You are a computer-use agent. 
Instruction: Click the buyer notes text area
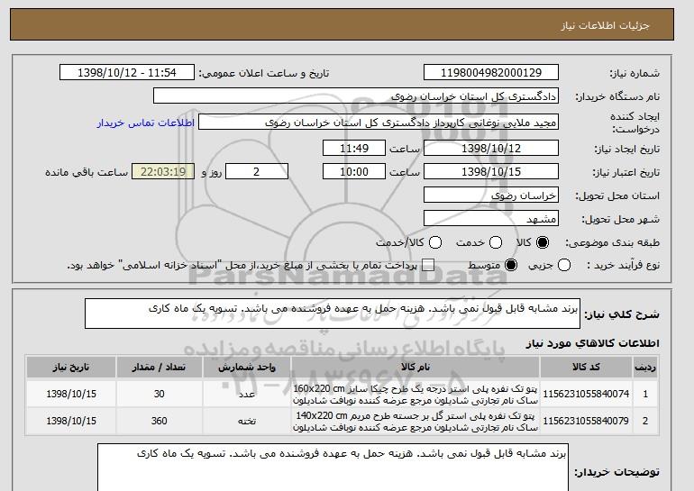tap(333, 468)
